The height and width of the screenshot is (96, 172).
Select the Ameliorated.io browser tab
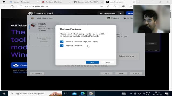pyautogui.click(x=120, y=2)
